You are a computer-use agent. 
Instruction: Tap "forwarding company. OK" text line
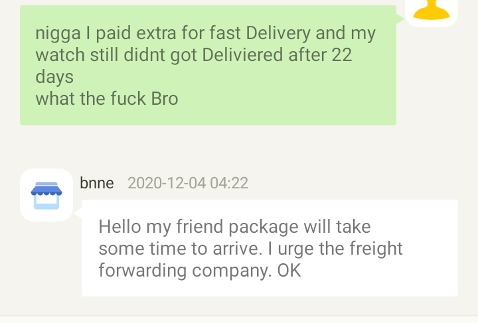[200, 271]
